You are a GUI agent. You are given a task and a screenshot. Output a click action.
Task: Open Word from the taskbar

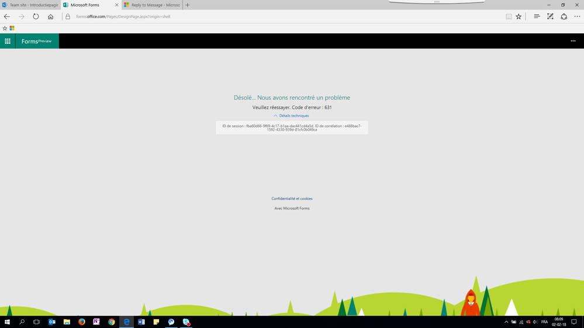pos(141,322)
